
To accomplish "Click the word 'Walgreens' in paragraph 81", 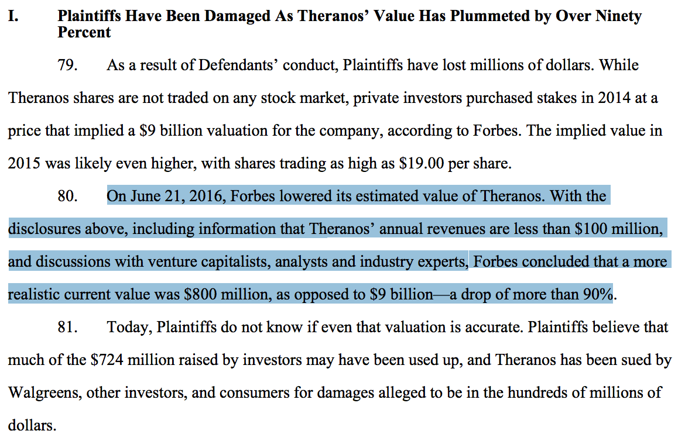I will (44, 392).
